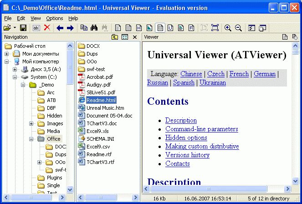Go to next file with right arrow
This screenshot has width=302, height=204.
coord(70,28)
